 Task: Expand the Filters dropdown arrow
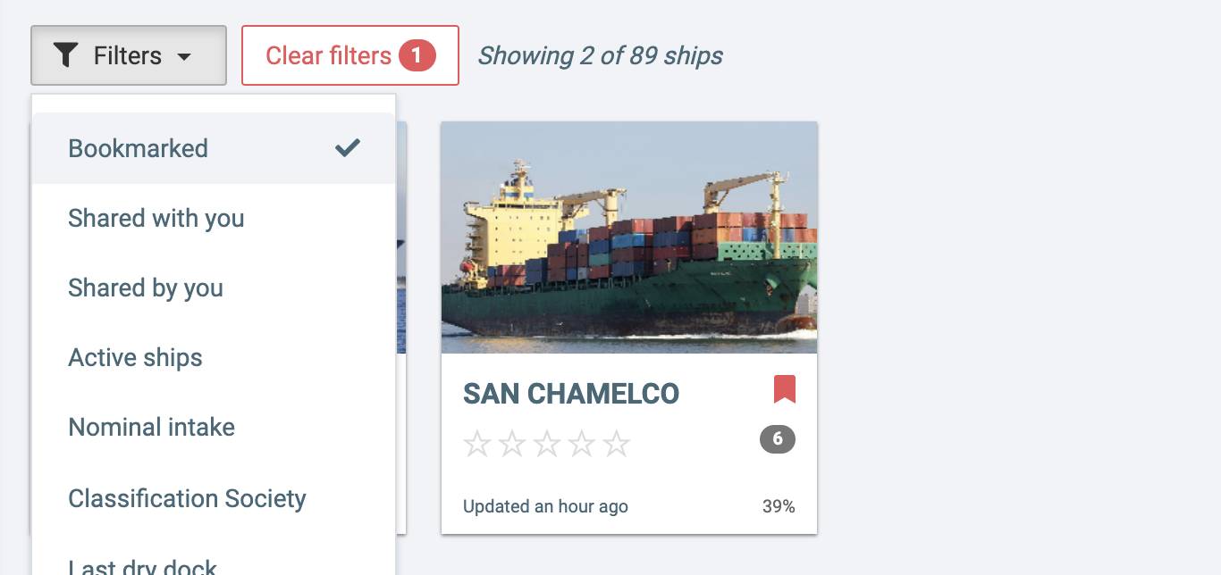click(184, 57)
